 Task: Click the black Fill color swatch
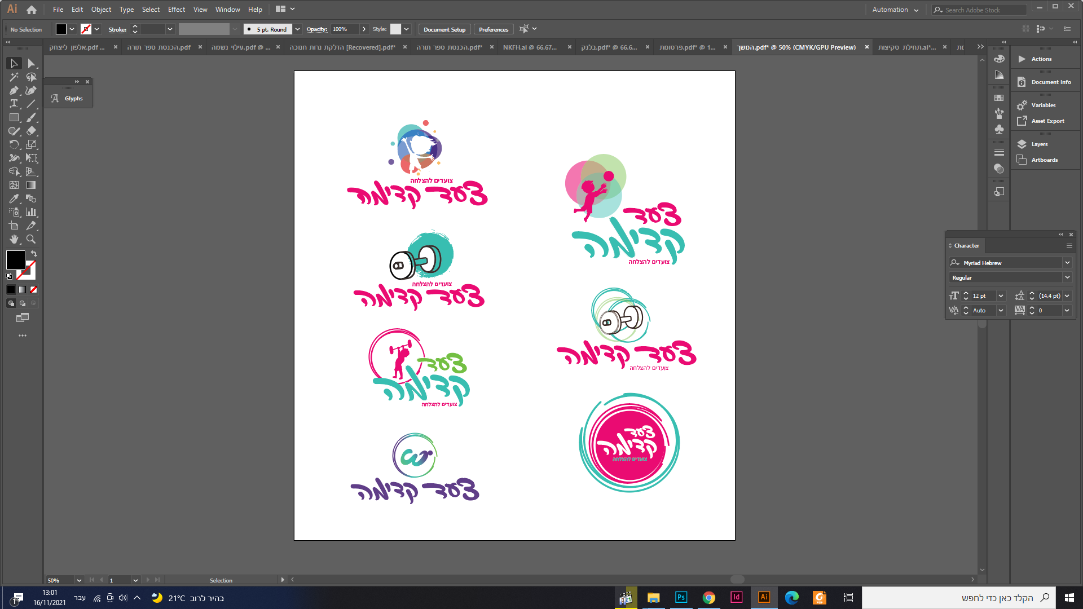coord(15,260)
